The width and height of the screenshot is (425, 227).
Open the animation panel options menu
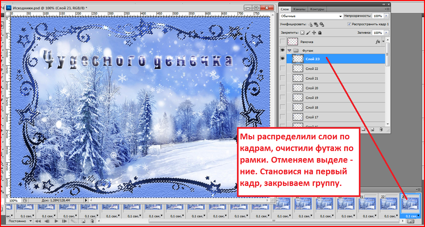pos(419,189)
